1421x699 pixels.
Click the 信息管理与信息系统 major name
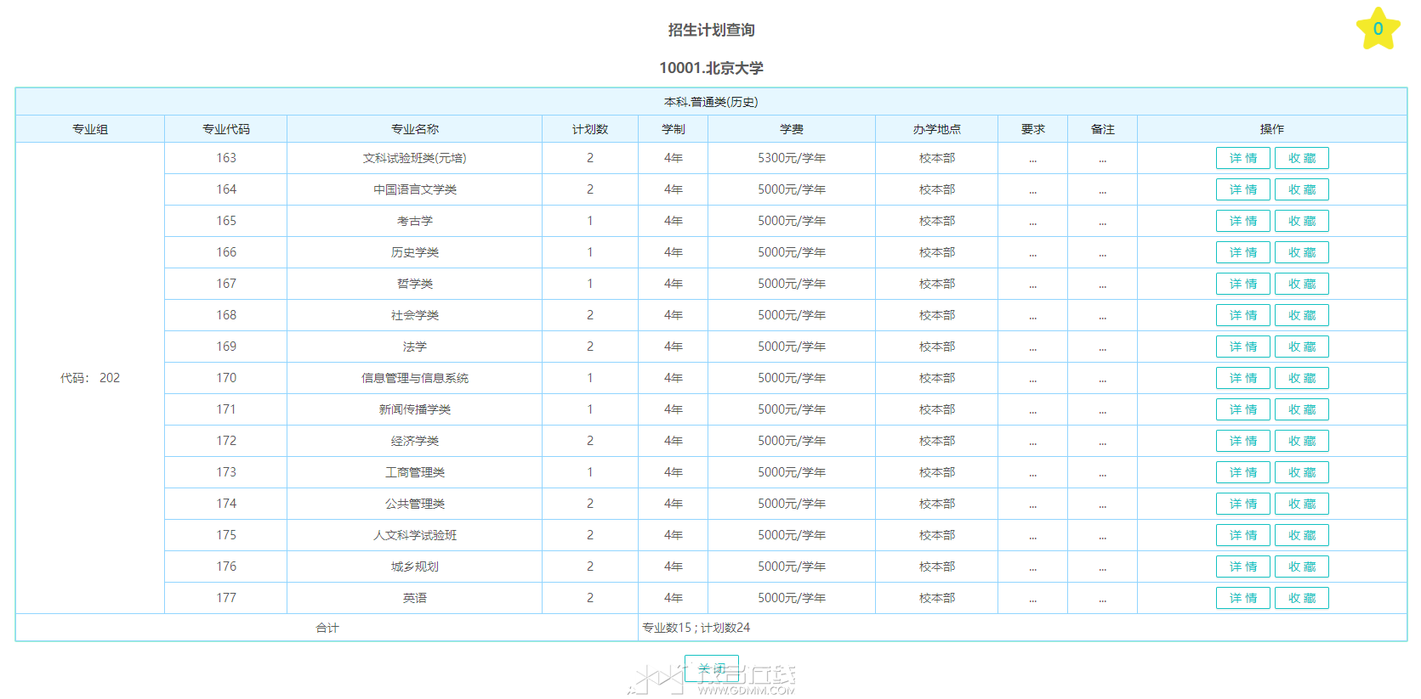pos(415,378)
